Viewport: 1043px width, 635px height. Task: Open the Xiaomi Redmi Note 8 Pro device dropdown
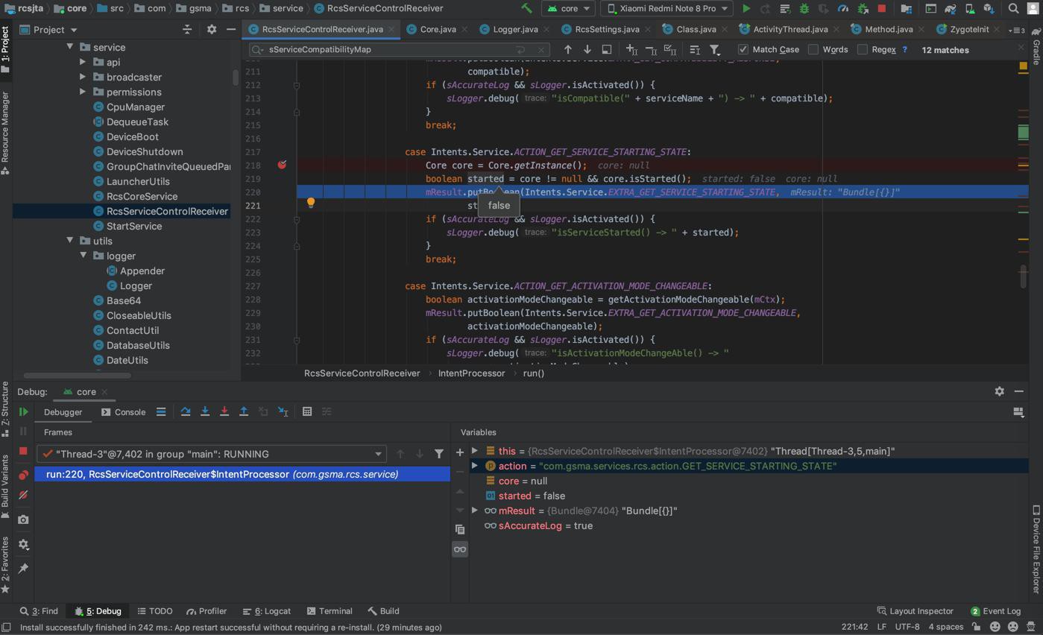click(x=668, y=9)
